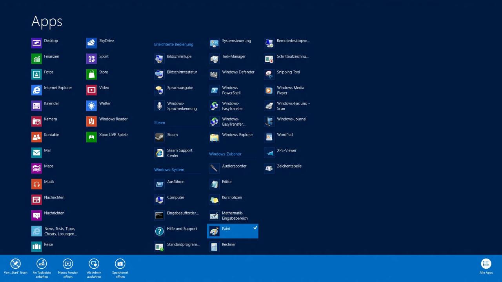Viewport: 502px width, 282px height.
Task: Click the Windows-Zubehör group header
Action: (225, 154)
